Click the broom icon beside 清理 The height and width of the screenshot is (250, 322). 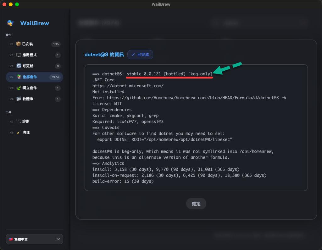(x=19, y=132)
